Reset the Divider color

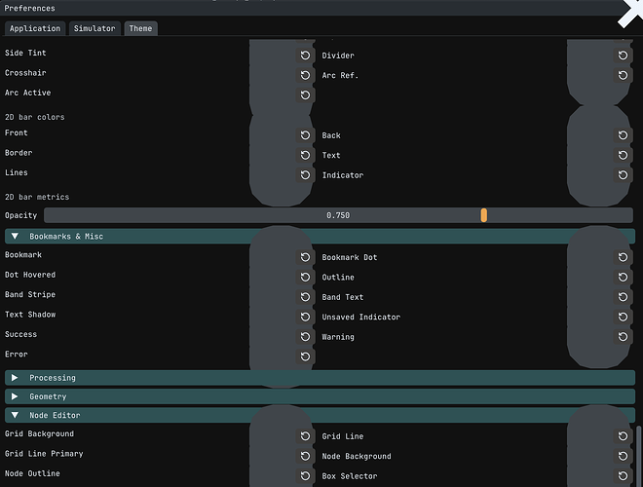click(x=623, y=56)
